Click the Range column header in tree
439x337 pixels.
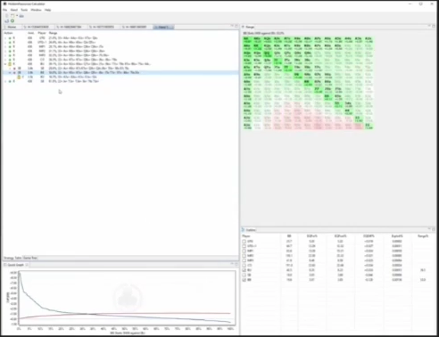pyautogui.click(x=53, y=33)
